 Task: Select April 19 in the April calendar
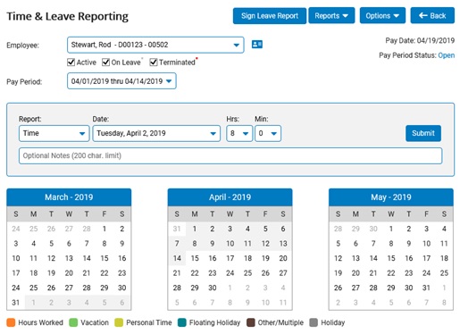click(x=265, y=258)
